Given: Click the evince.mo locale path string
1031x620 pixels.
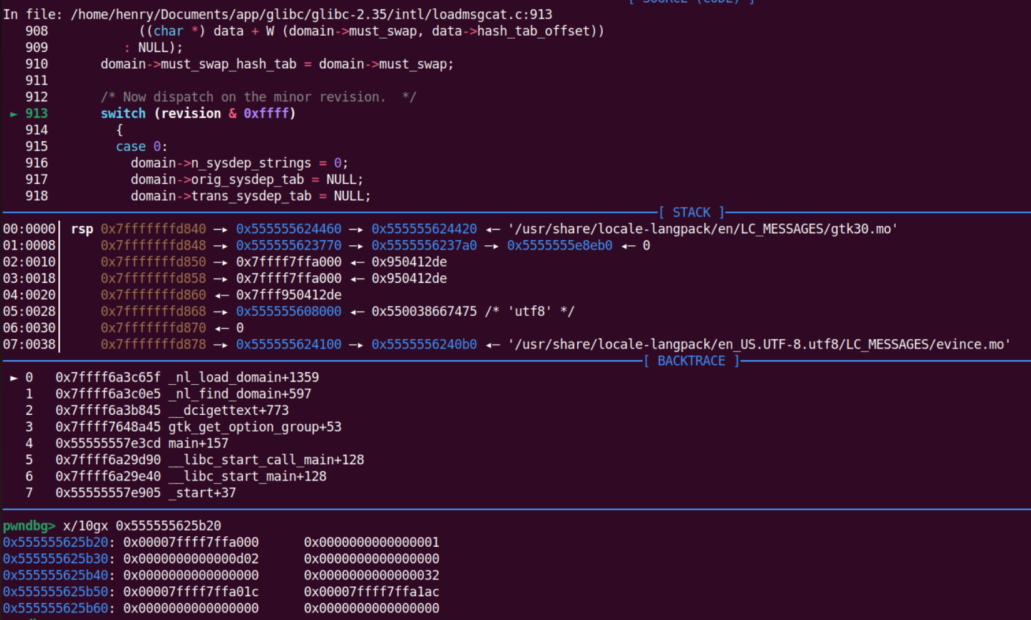Looking at the screenshot, I should pyautogui.click(x=759, y=345).
